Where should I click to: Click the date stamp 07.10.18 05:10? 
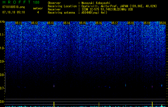(x=14, y=12)
